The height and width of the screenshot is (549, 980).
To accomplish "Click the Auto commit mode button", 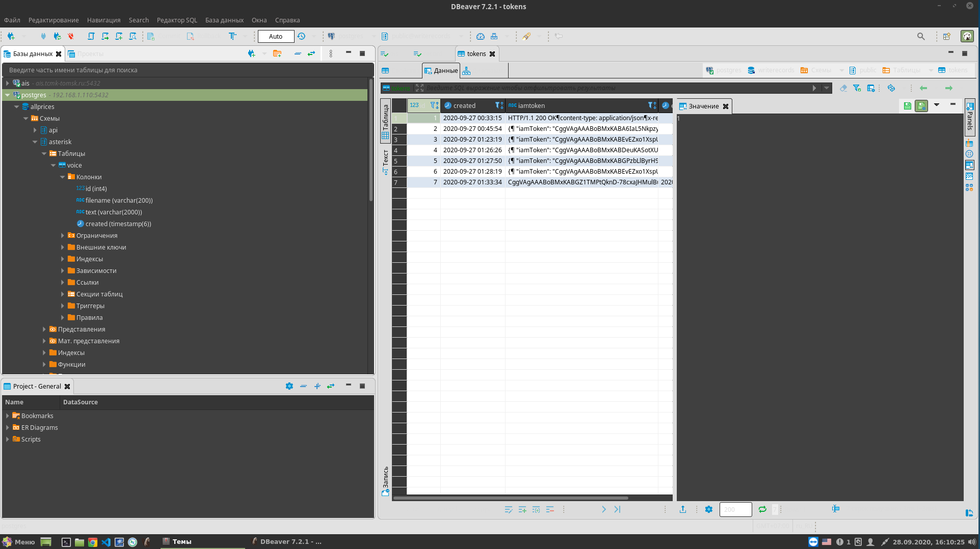I will pos(275,36).
